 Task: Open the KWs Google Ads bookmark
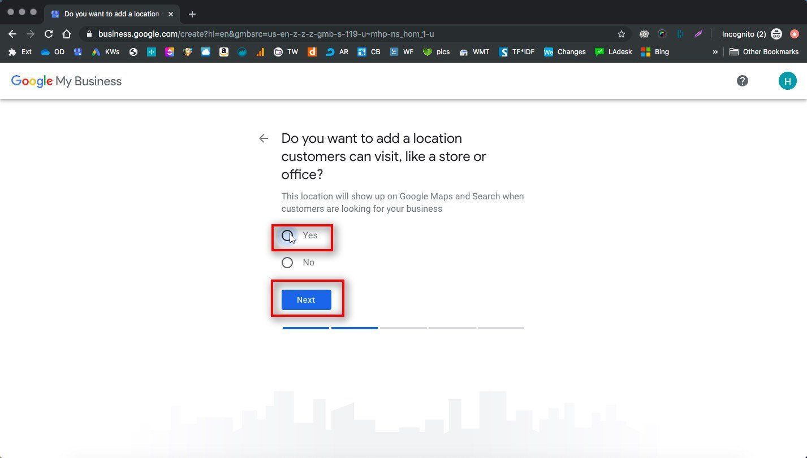106,52
